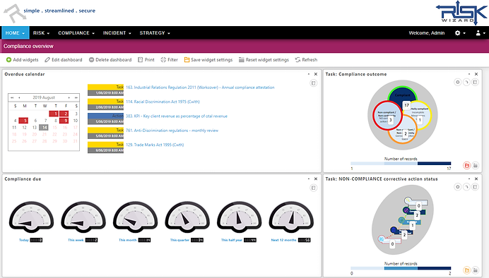Screen dimensions: 489x278
Task: Minimize the Compliance outcome widget
Action: click(x=469, y=74)
